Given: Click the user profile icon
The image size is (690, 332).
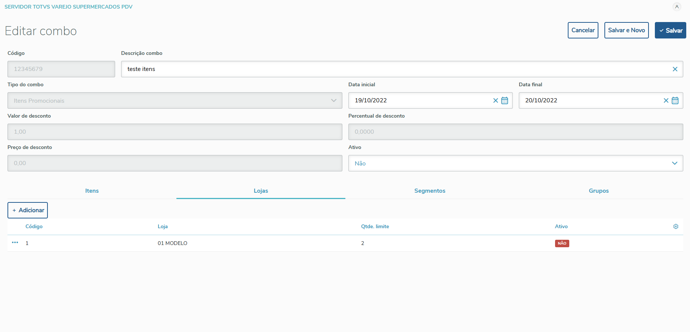Looking at the screenshot, I should coord(677,7).
